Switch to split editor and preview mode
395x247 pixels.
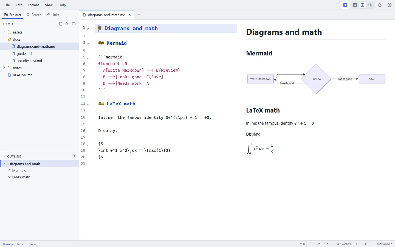(363, 5)
